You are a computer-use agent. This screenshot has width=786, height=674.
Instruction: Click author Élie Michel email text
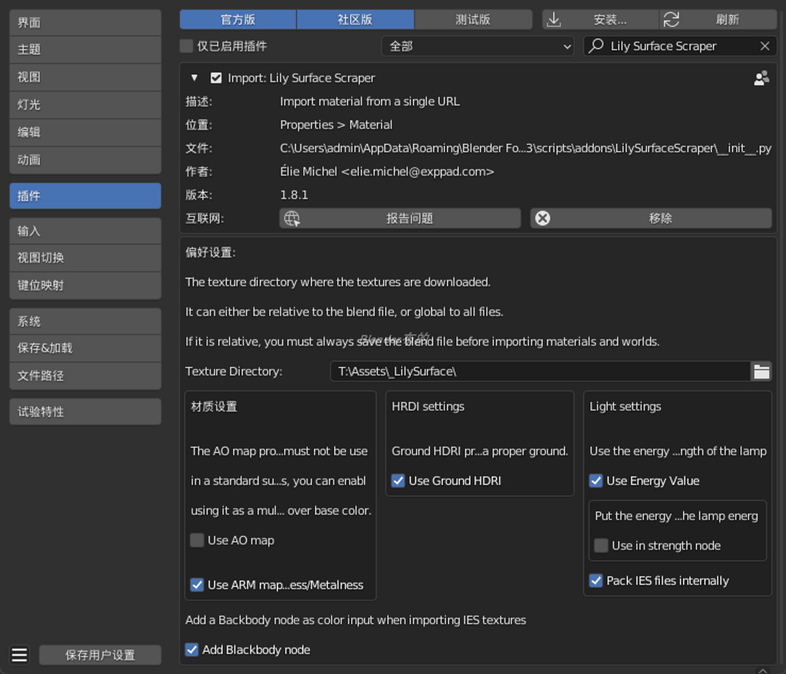pyautogui.click(x=387, y=171)
